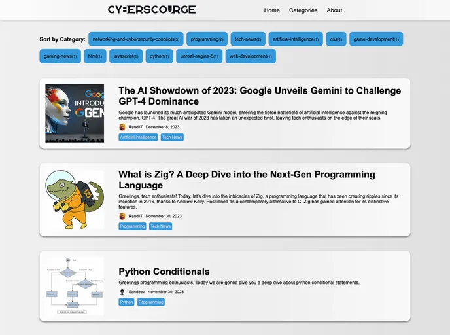
Task: Click Artificial Intelligence tag on Gemini post
Action: [x=138, y=137]
